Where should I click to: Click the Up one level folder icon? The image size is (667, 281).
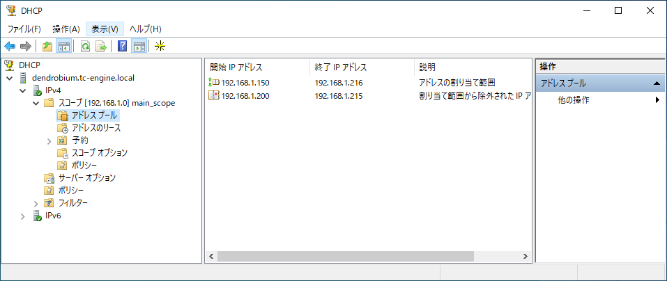(47, 47)
